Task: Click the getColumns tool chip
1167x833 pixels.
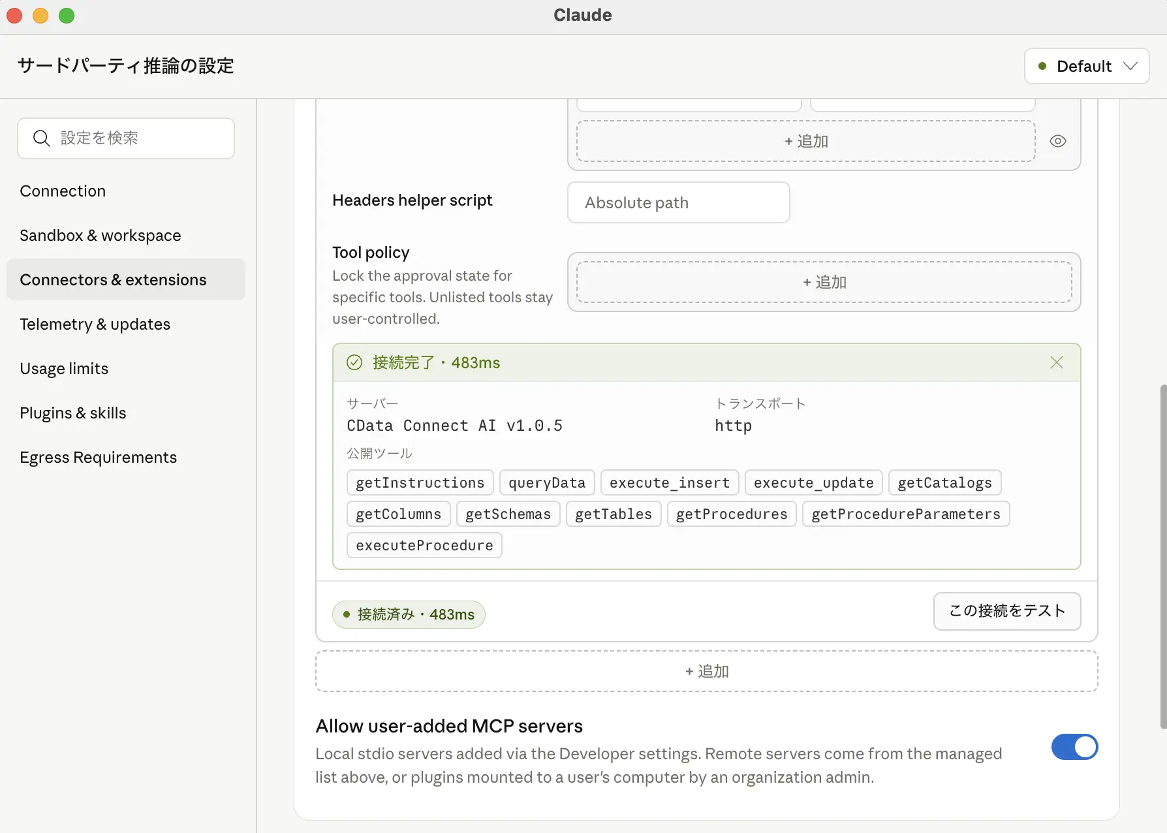Action: coord(399,514)
